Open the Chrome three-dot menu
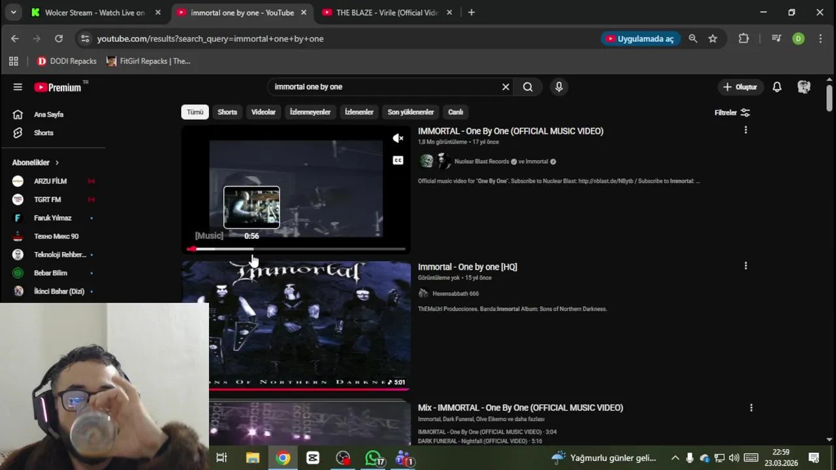The height and width of the screenshot is (470, 836). point(820,39)
